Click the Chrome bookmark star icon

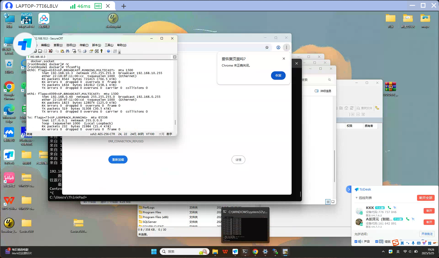click(267, 47)
